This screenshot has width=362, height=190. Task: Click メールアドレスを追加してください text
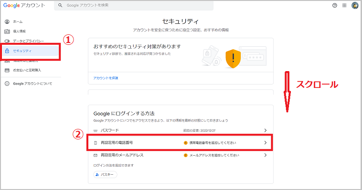214,155
